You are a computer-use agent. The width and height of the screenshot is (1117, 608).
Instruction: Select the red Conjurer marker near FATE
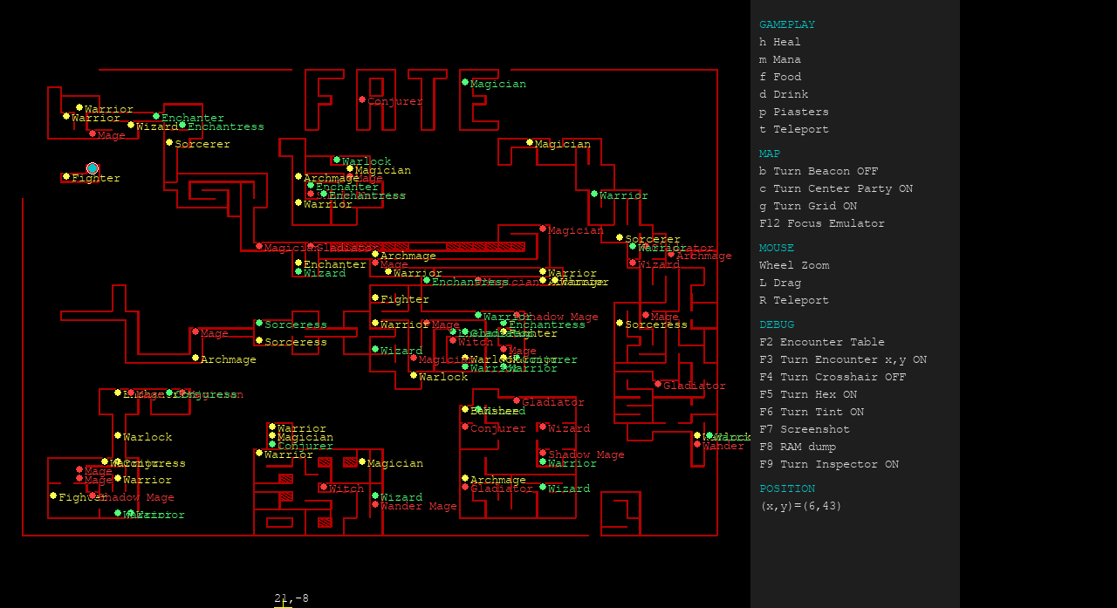coord(362,100)
